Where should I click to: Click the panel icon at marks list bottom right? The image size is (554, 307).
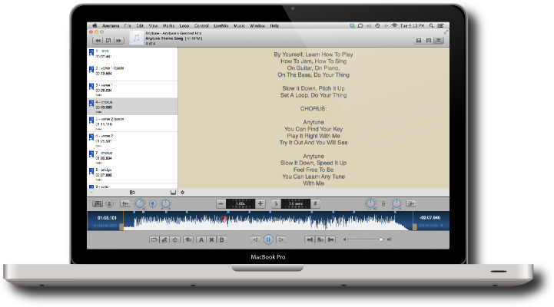pyautogui.click(x=173, y=193)
